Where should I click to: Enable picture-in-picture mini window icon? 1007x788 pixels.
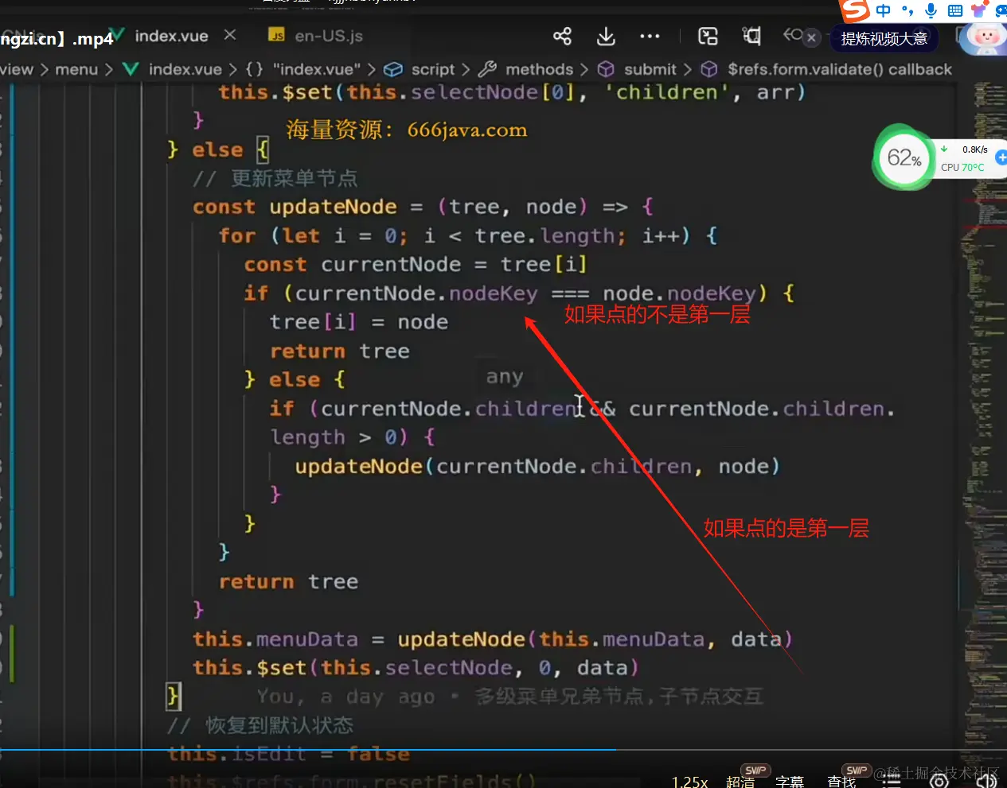tap(708, 37)
